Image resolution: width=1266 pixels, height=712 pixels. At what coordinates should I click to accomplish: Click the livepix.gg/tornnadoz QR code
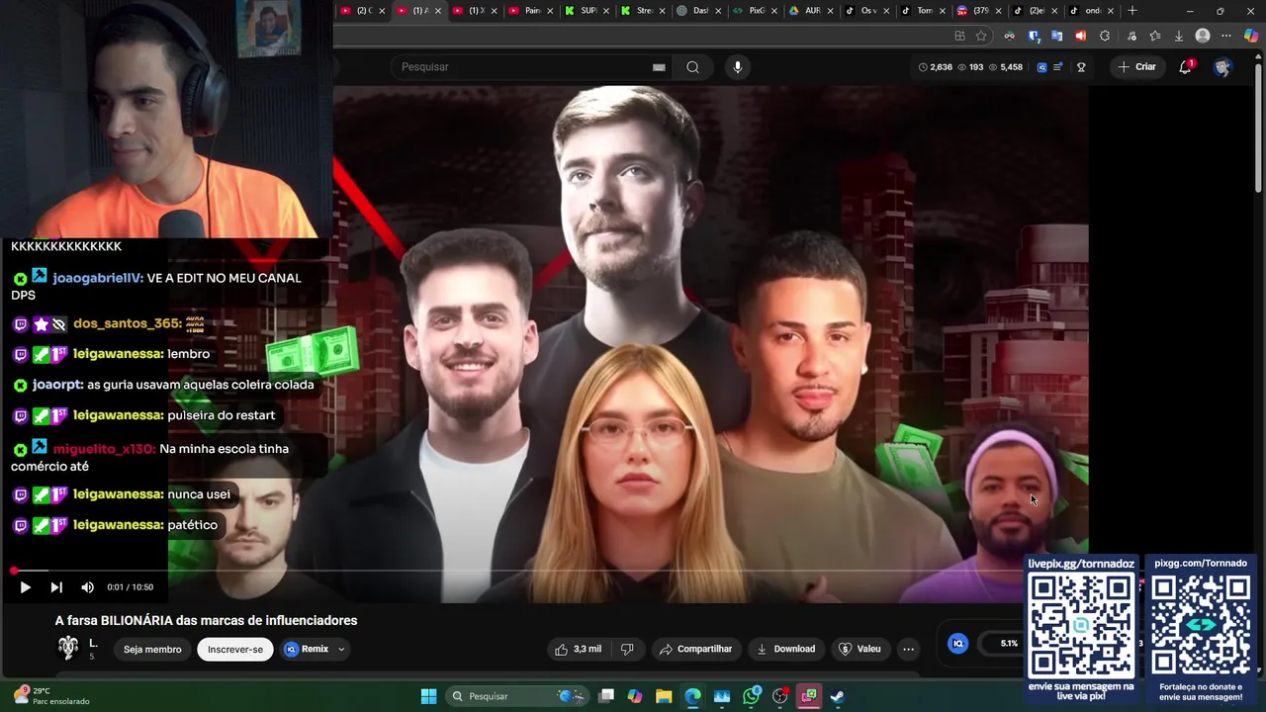tap(1081, 623)
